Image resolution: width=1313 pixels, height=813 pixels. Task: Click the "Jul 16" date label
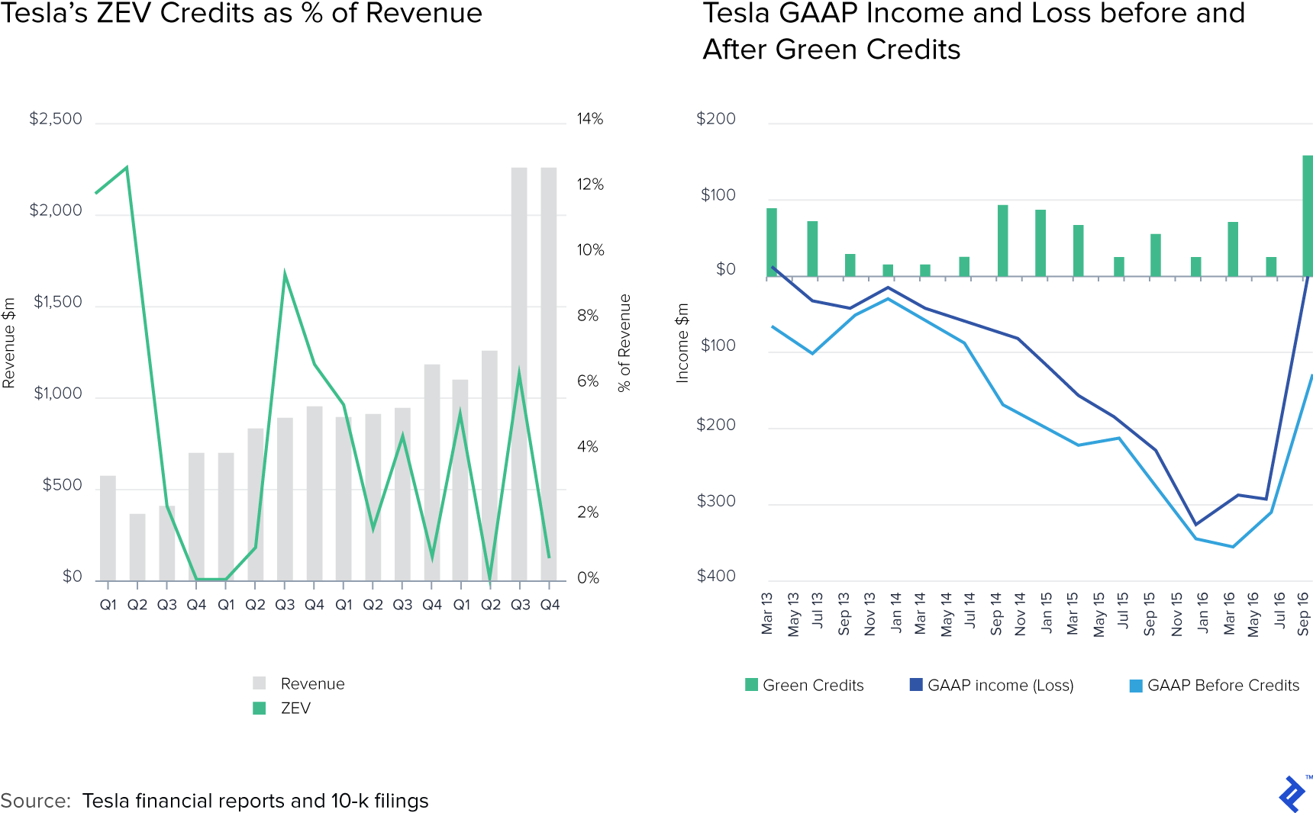pyautogui.click(x=1279, y=609)
